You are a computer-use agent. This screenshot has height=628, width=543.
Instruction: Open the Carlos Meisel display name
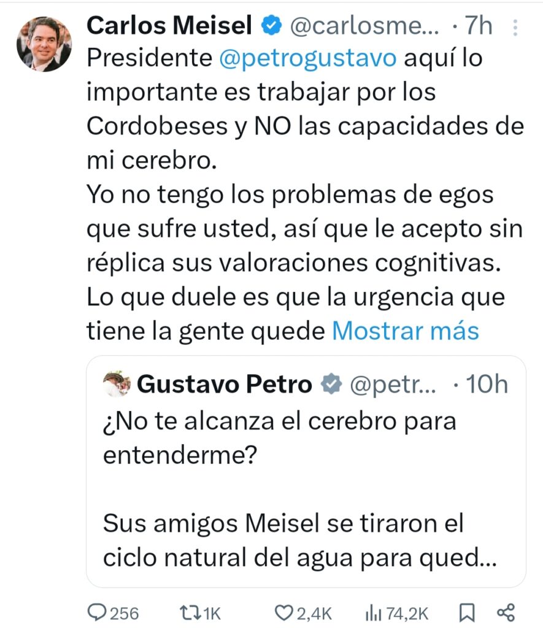tap(170, 26)
